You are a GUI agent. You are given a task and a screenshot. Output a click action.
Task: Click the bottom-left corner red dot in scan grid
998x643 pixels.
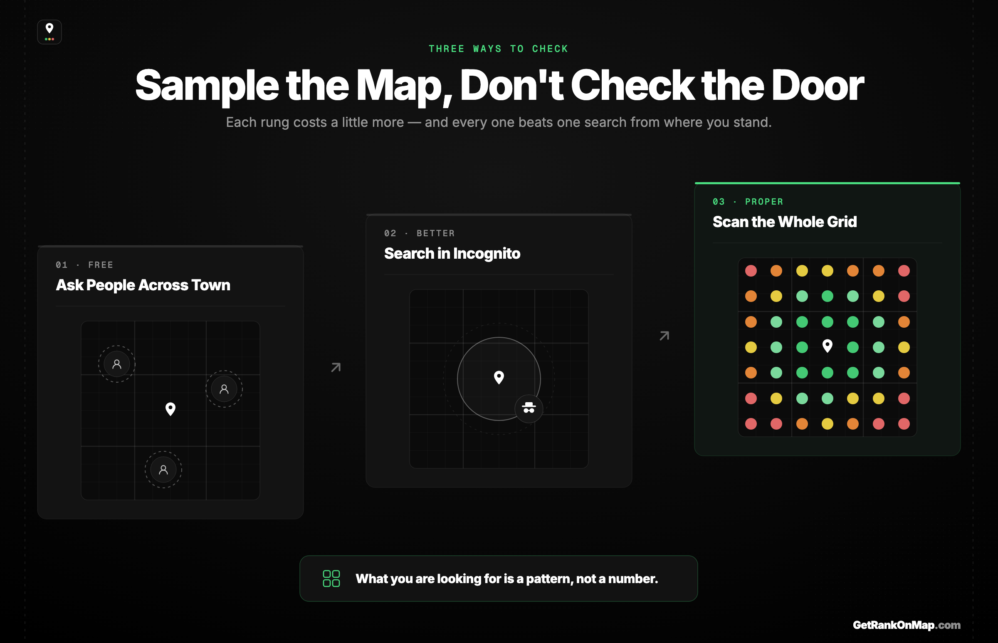click(x=751, y=424)
